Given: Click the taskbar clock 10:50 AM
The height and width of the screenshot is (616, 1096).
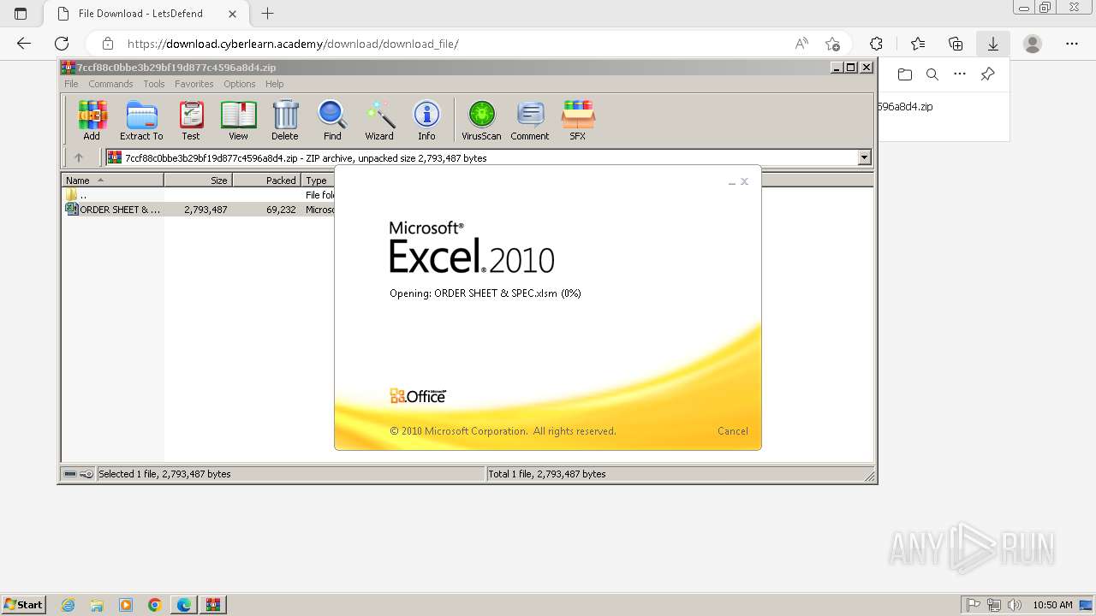Looking at the screenshot, I should [x=1052, y=605].
